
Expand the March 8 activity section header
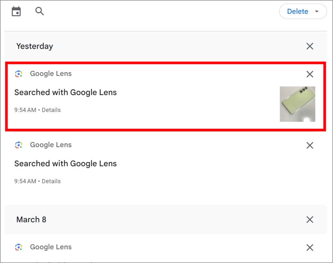point(31,219)
